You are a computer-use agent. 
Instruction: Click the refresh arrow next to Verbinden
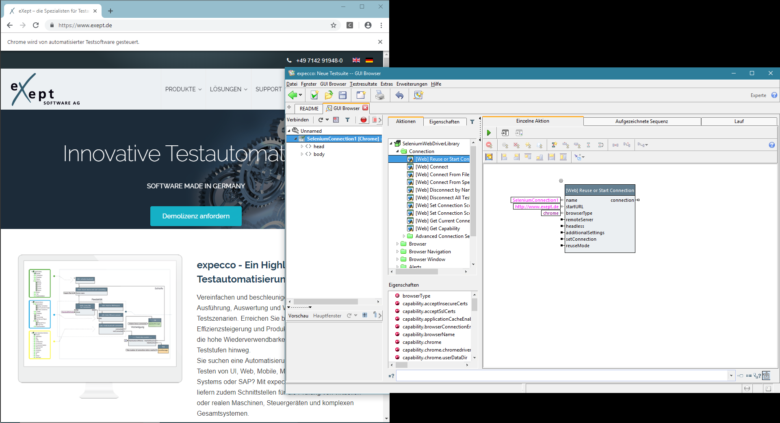pyautogui.click(x=321, y=120)
